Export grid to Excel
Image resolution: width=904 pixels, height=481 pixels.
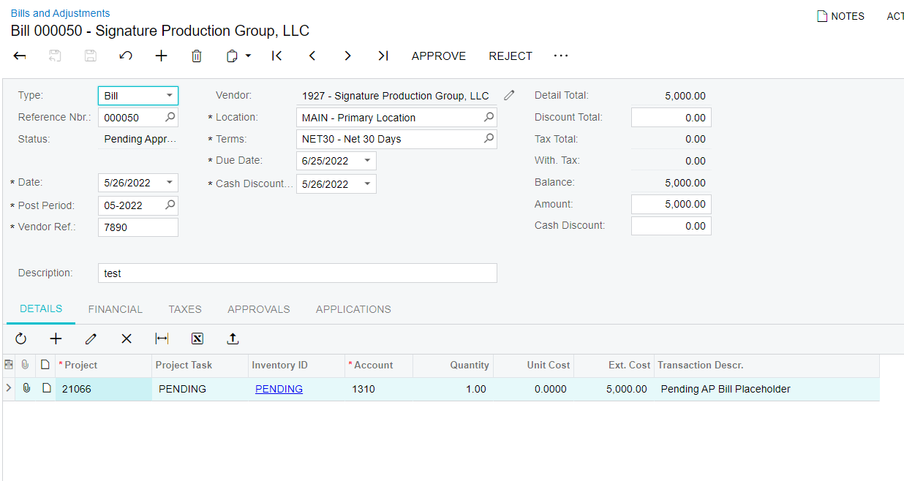197,338
